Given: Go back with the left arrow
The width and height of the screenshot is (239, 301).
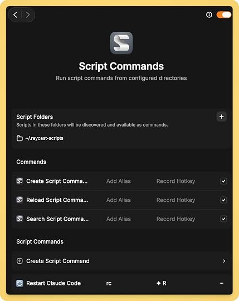Looking at the screenshot, I should click(x=16, y=15).
